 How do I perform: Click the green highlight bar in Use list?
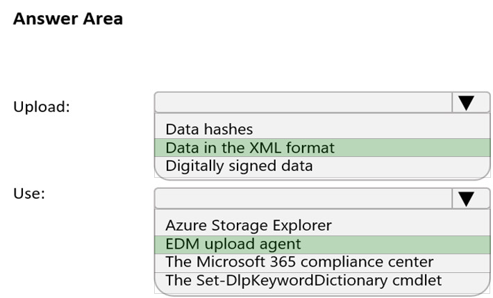pos(322,245)
